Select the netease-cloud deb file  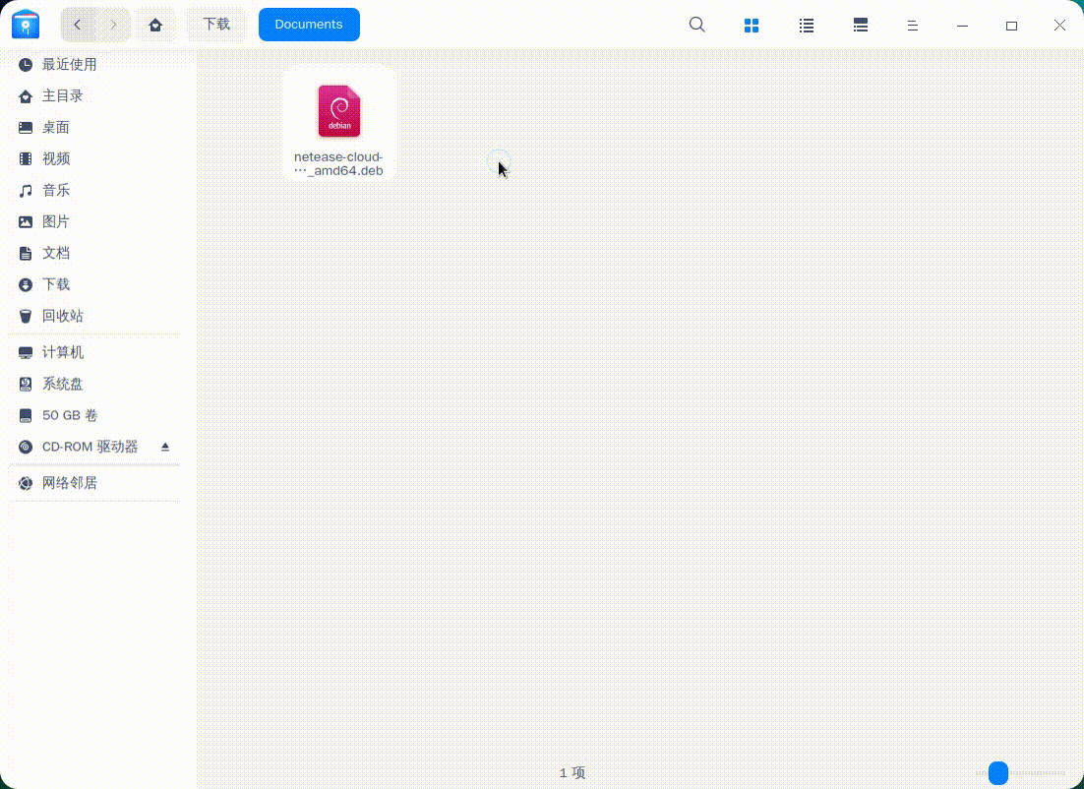pos(338,111)
